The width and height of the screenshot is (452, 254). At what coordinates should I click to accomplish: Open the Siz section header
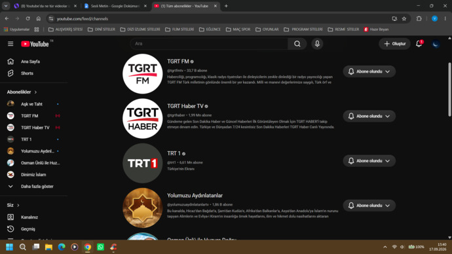13,205
